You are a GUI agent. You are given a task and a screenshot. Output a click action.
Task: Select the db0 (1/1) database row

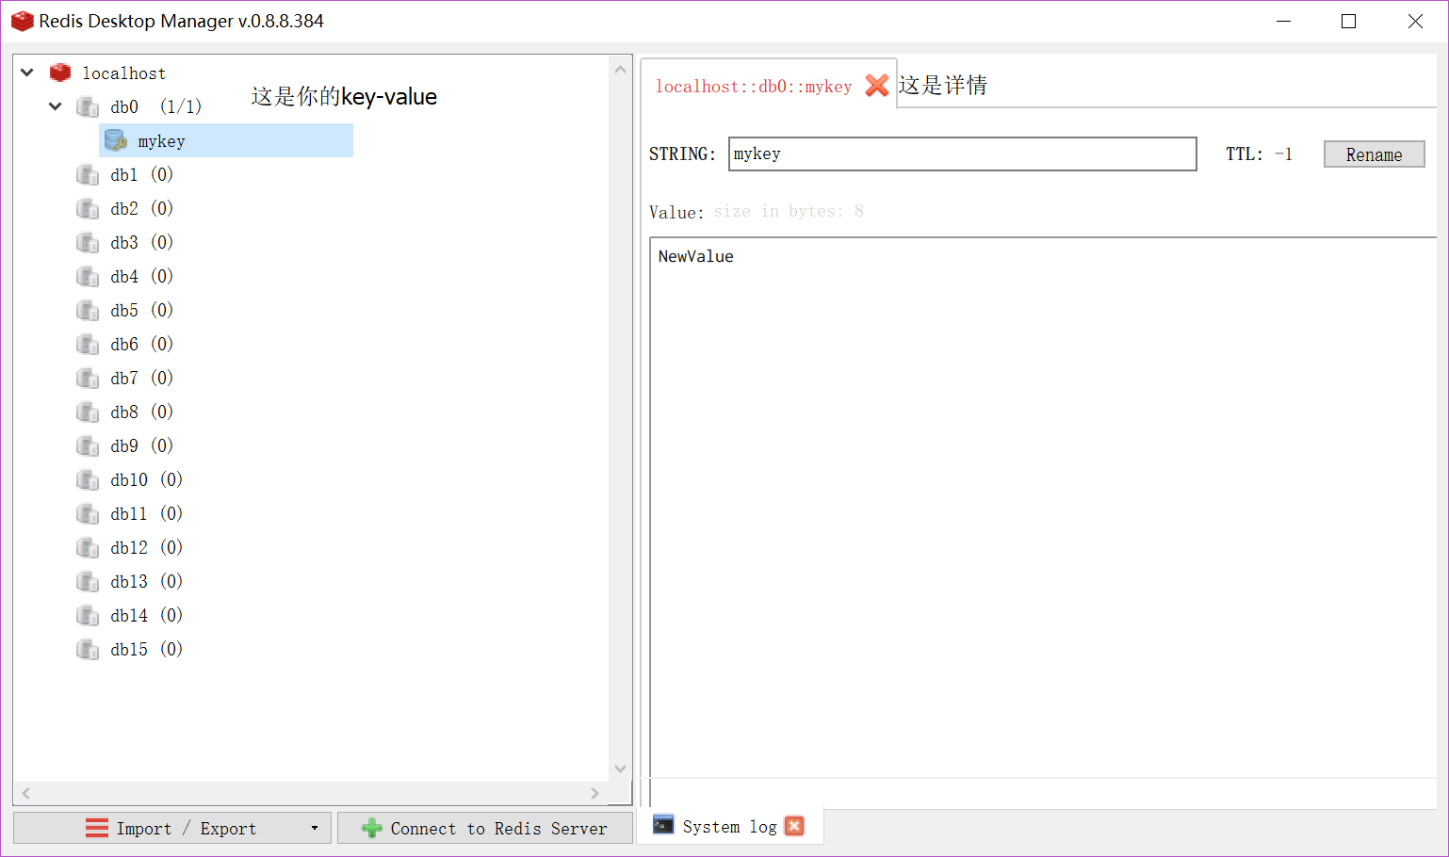click(155, 106)
